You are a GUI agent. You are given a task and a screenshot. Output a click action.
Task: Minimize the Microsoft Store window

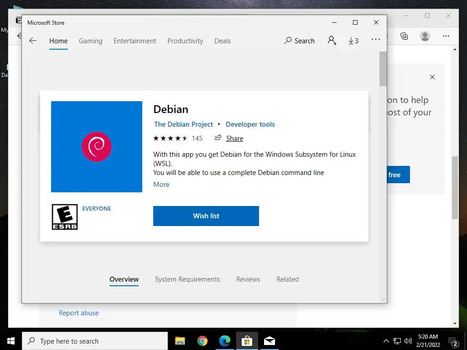(x=334, y=22)
